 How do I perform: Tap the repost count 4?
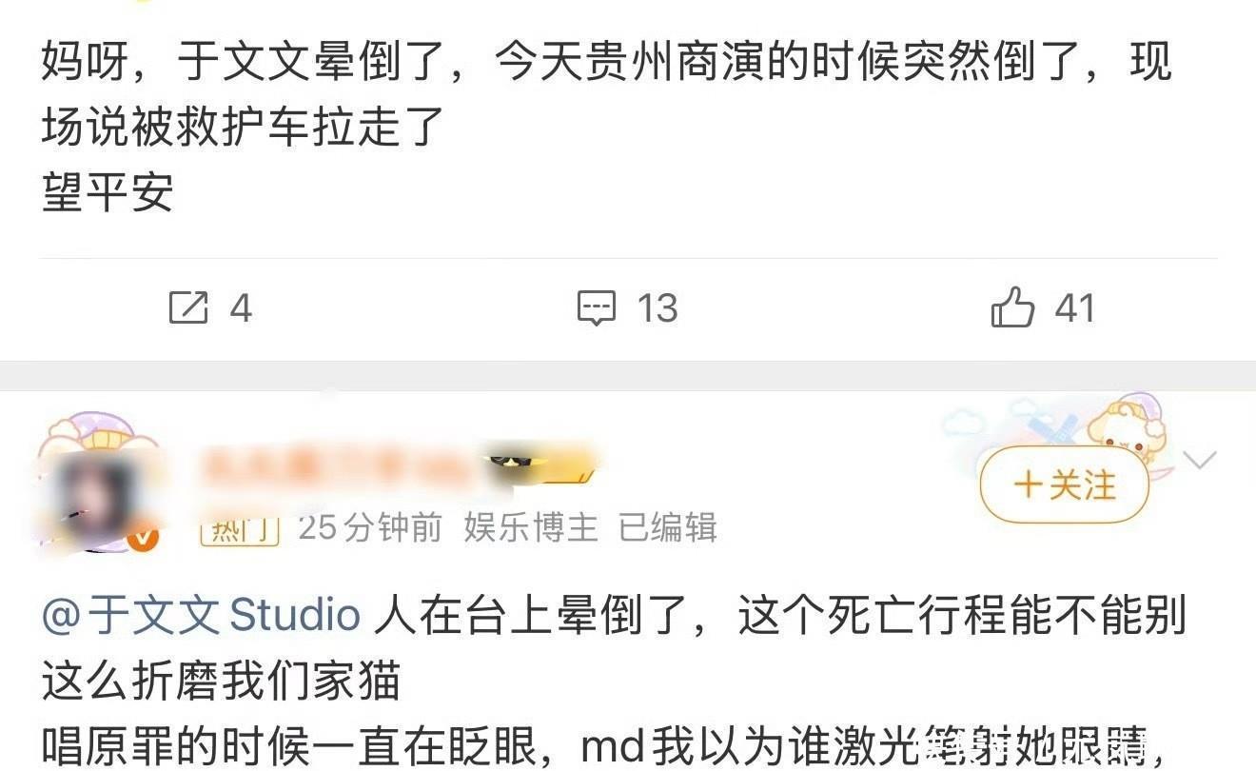click(241, 308)
